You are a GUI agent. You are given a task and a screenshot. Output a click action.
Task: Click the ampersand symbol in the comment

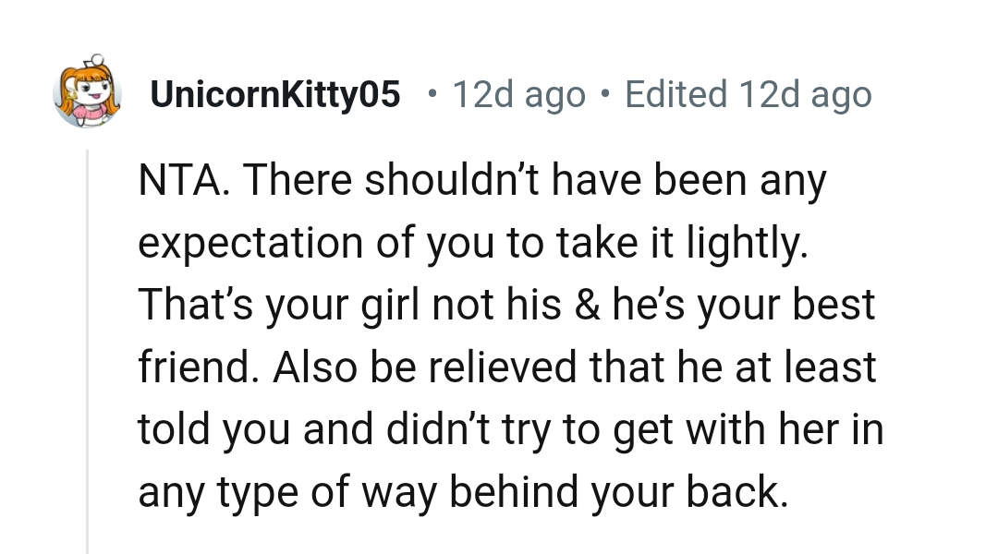coord(586,305)
